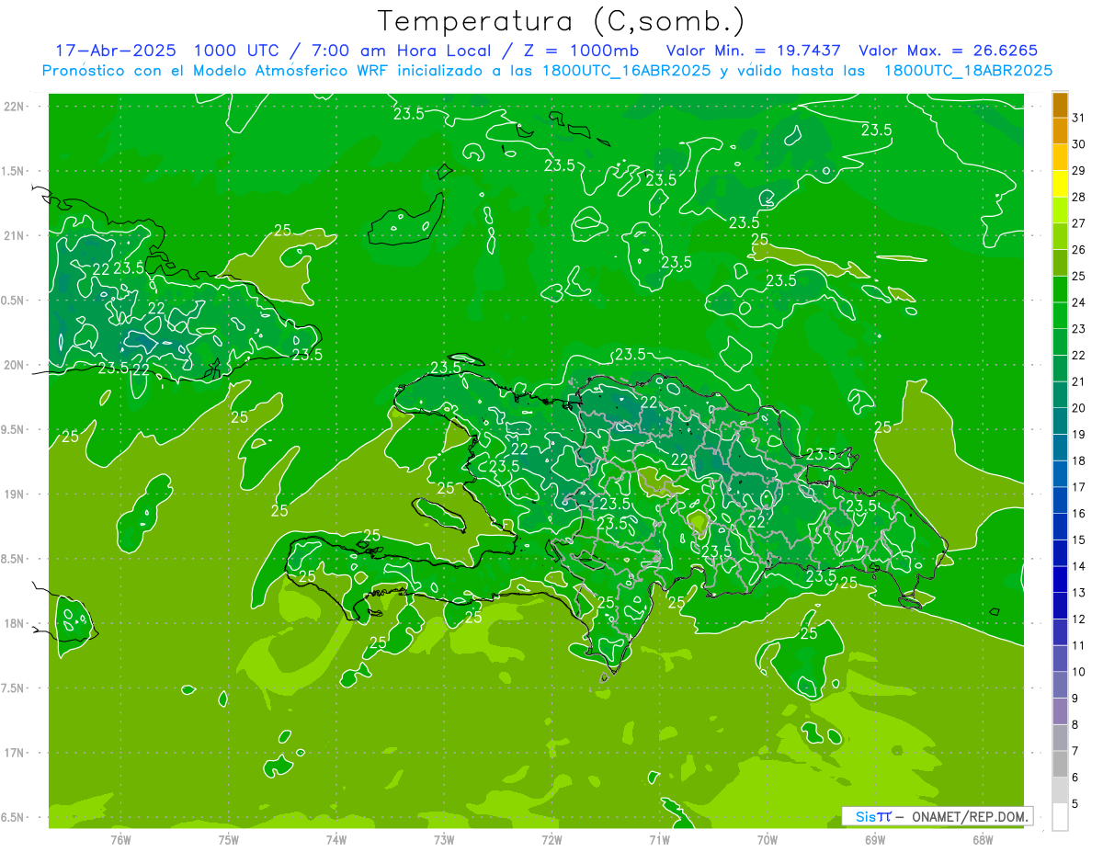
Task: Click the legend color band between 22 and 23
Action: (x=1060, y=342)
